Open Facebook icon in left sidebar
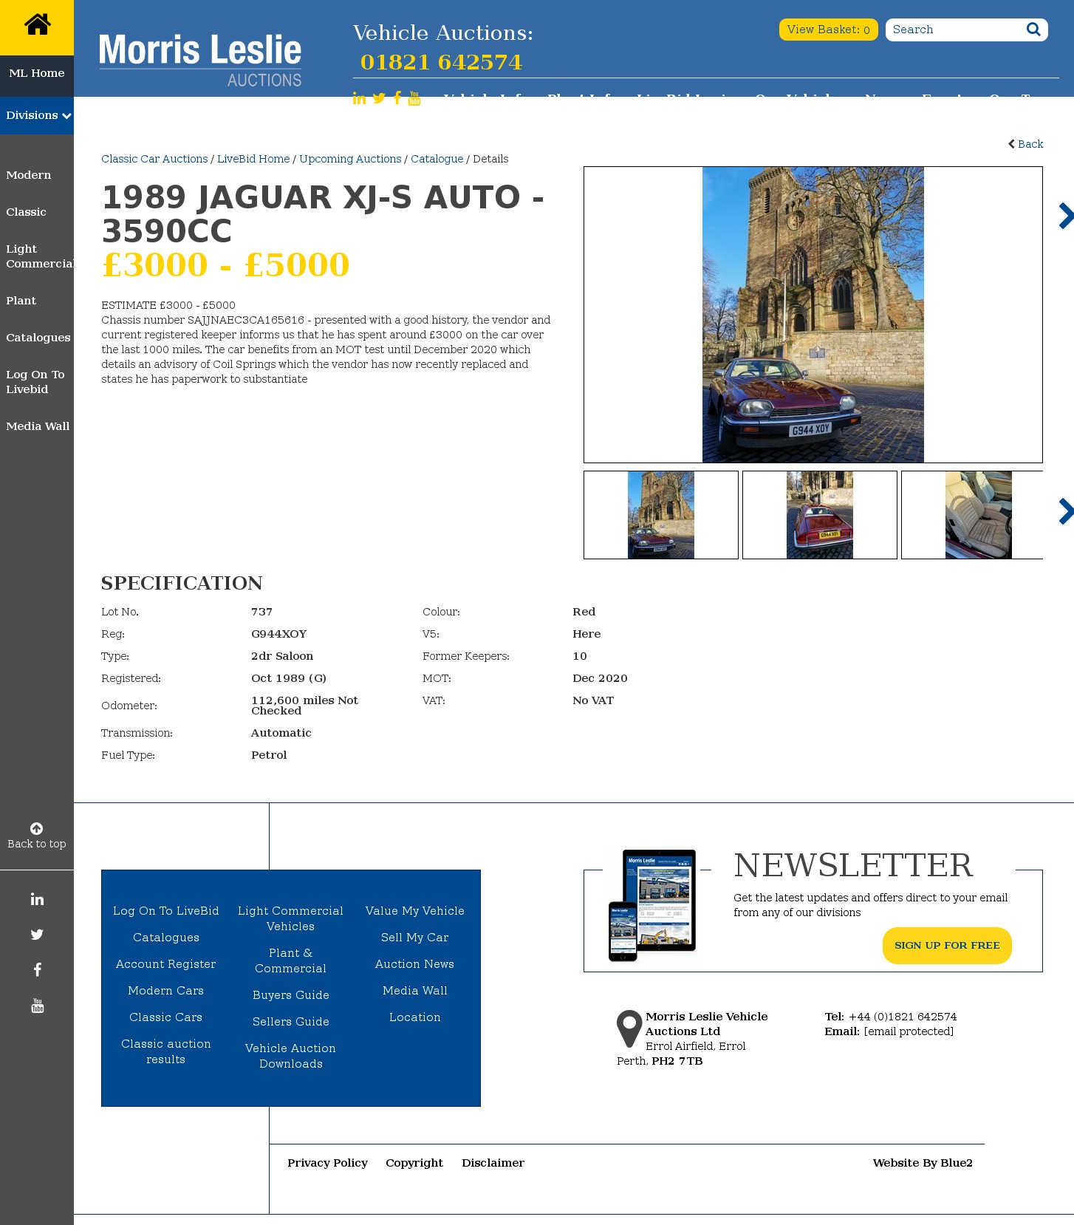 point(37,970)
